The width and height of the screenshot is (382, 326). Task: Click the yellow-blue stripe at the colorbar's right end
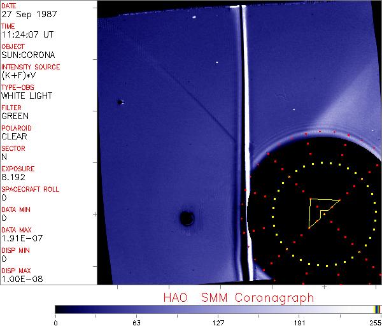378,309
